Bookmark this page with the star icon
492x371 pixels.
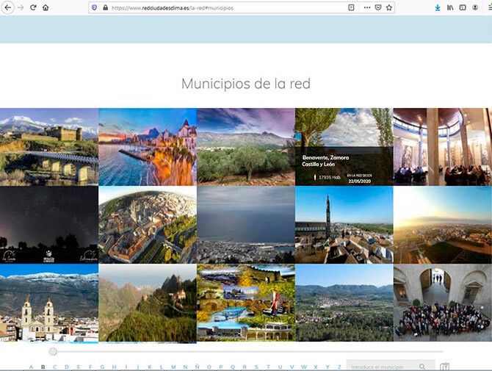click(389, 7)
